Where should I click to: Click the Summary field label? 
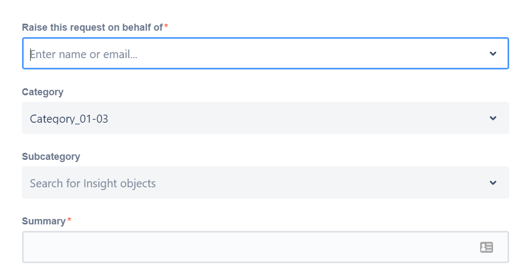44,221
